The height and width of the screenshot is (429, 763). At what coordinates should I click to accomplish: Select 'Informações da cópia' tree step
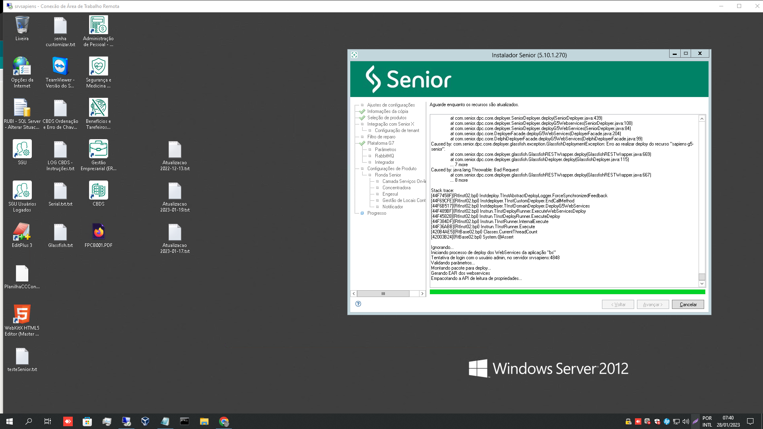pyautogui.click(x=388, y=111)
